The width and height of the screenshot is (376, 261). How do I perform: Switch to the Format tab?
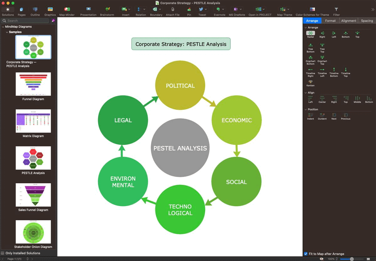[330, 21]
